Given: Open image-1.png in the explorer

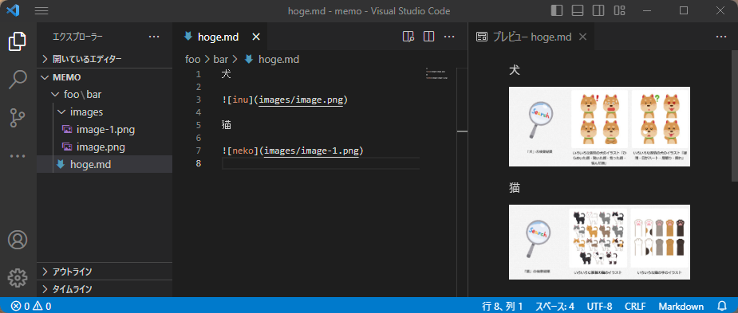Looking at the screenshot, I should tap(105, 129).
